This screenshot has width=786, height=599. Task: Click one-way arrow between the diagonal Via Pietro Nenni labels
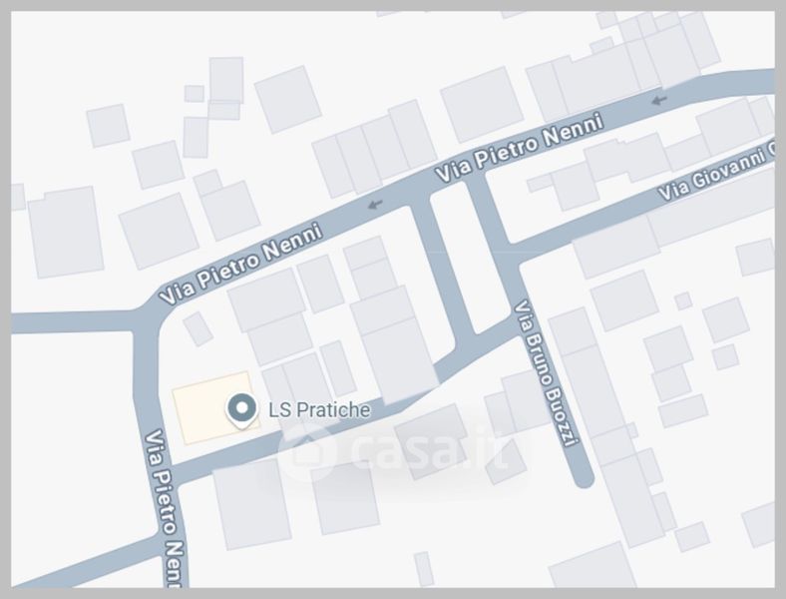click(374, 205)
